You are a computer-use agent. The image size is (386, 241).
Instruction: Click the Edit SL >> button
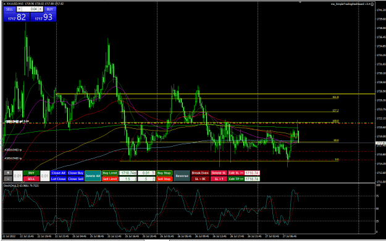point(236,173)
